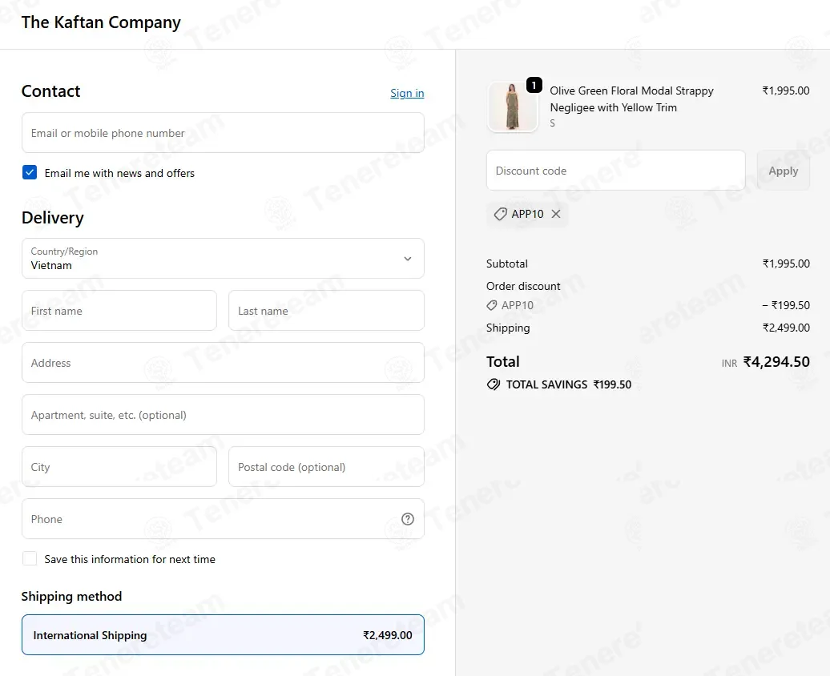Screen dimensions: 830x676
Task: Click into the Phone number field
Action: coord(223,519)
